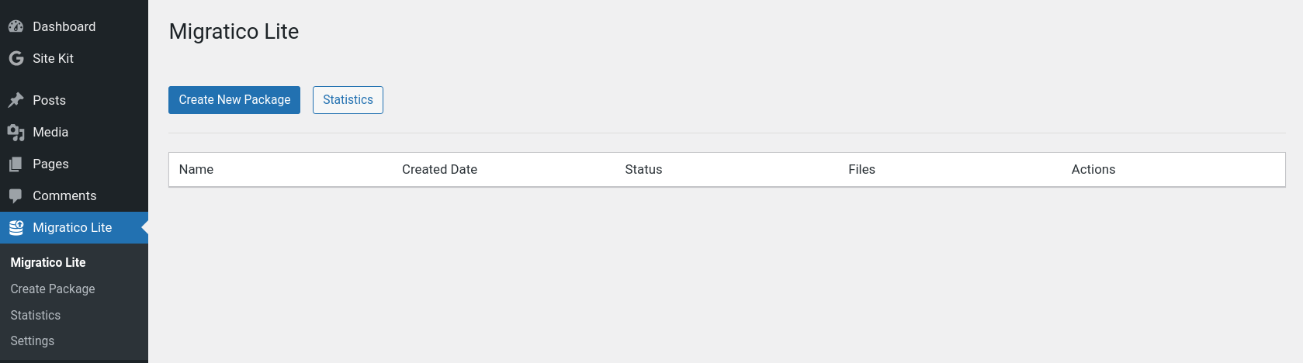Click the Files column header

point(861,169)
